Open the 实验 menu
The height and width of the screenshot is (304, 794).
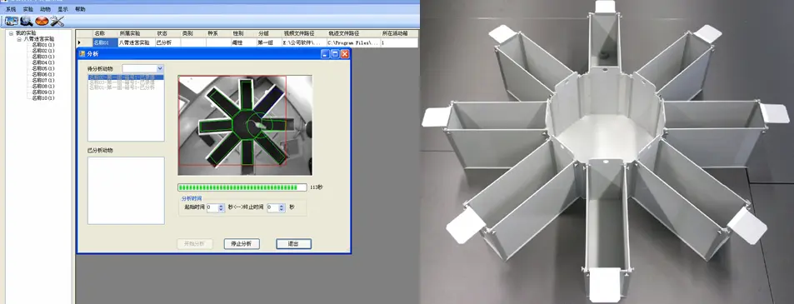[x=28, y=9]
